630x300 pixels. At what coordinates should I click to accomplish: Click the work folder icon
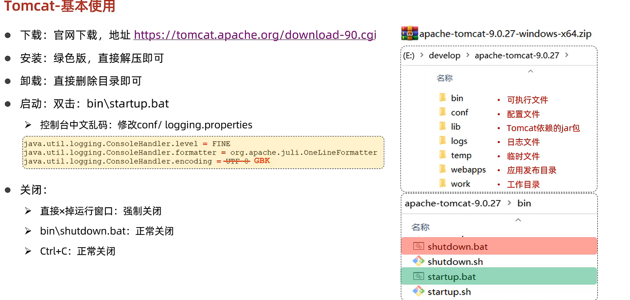tap(442, 183)
